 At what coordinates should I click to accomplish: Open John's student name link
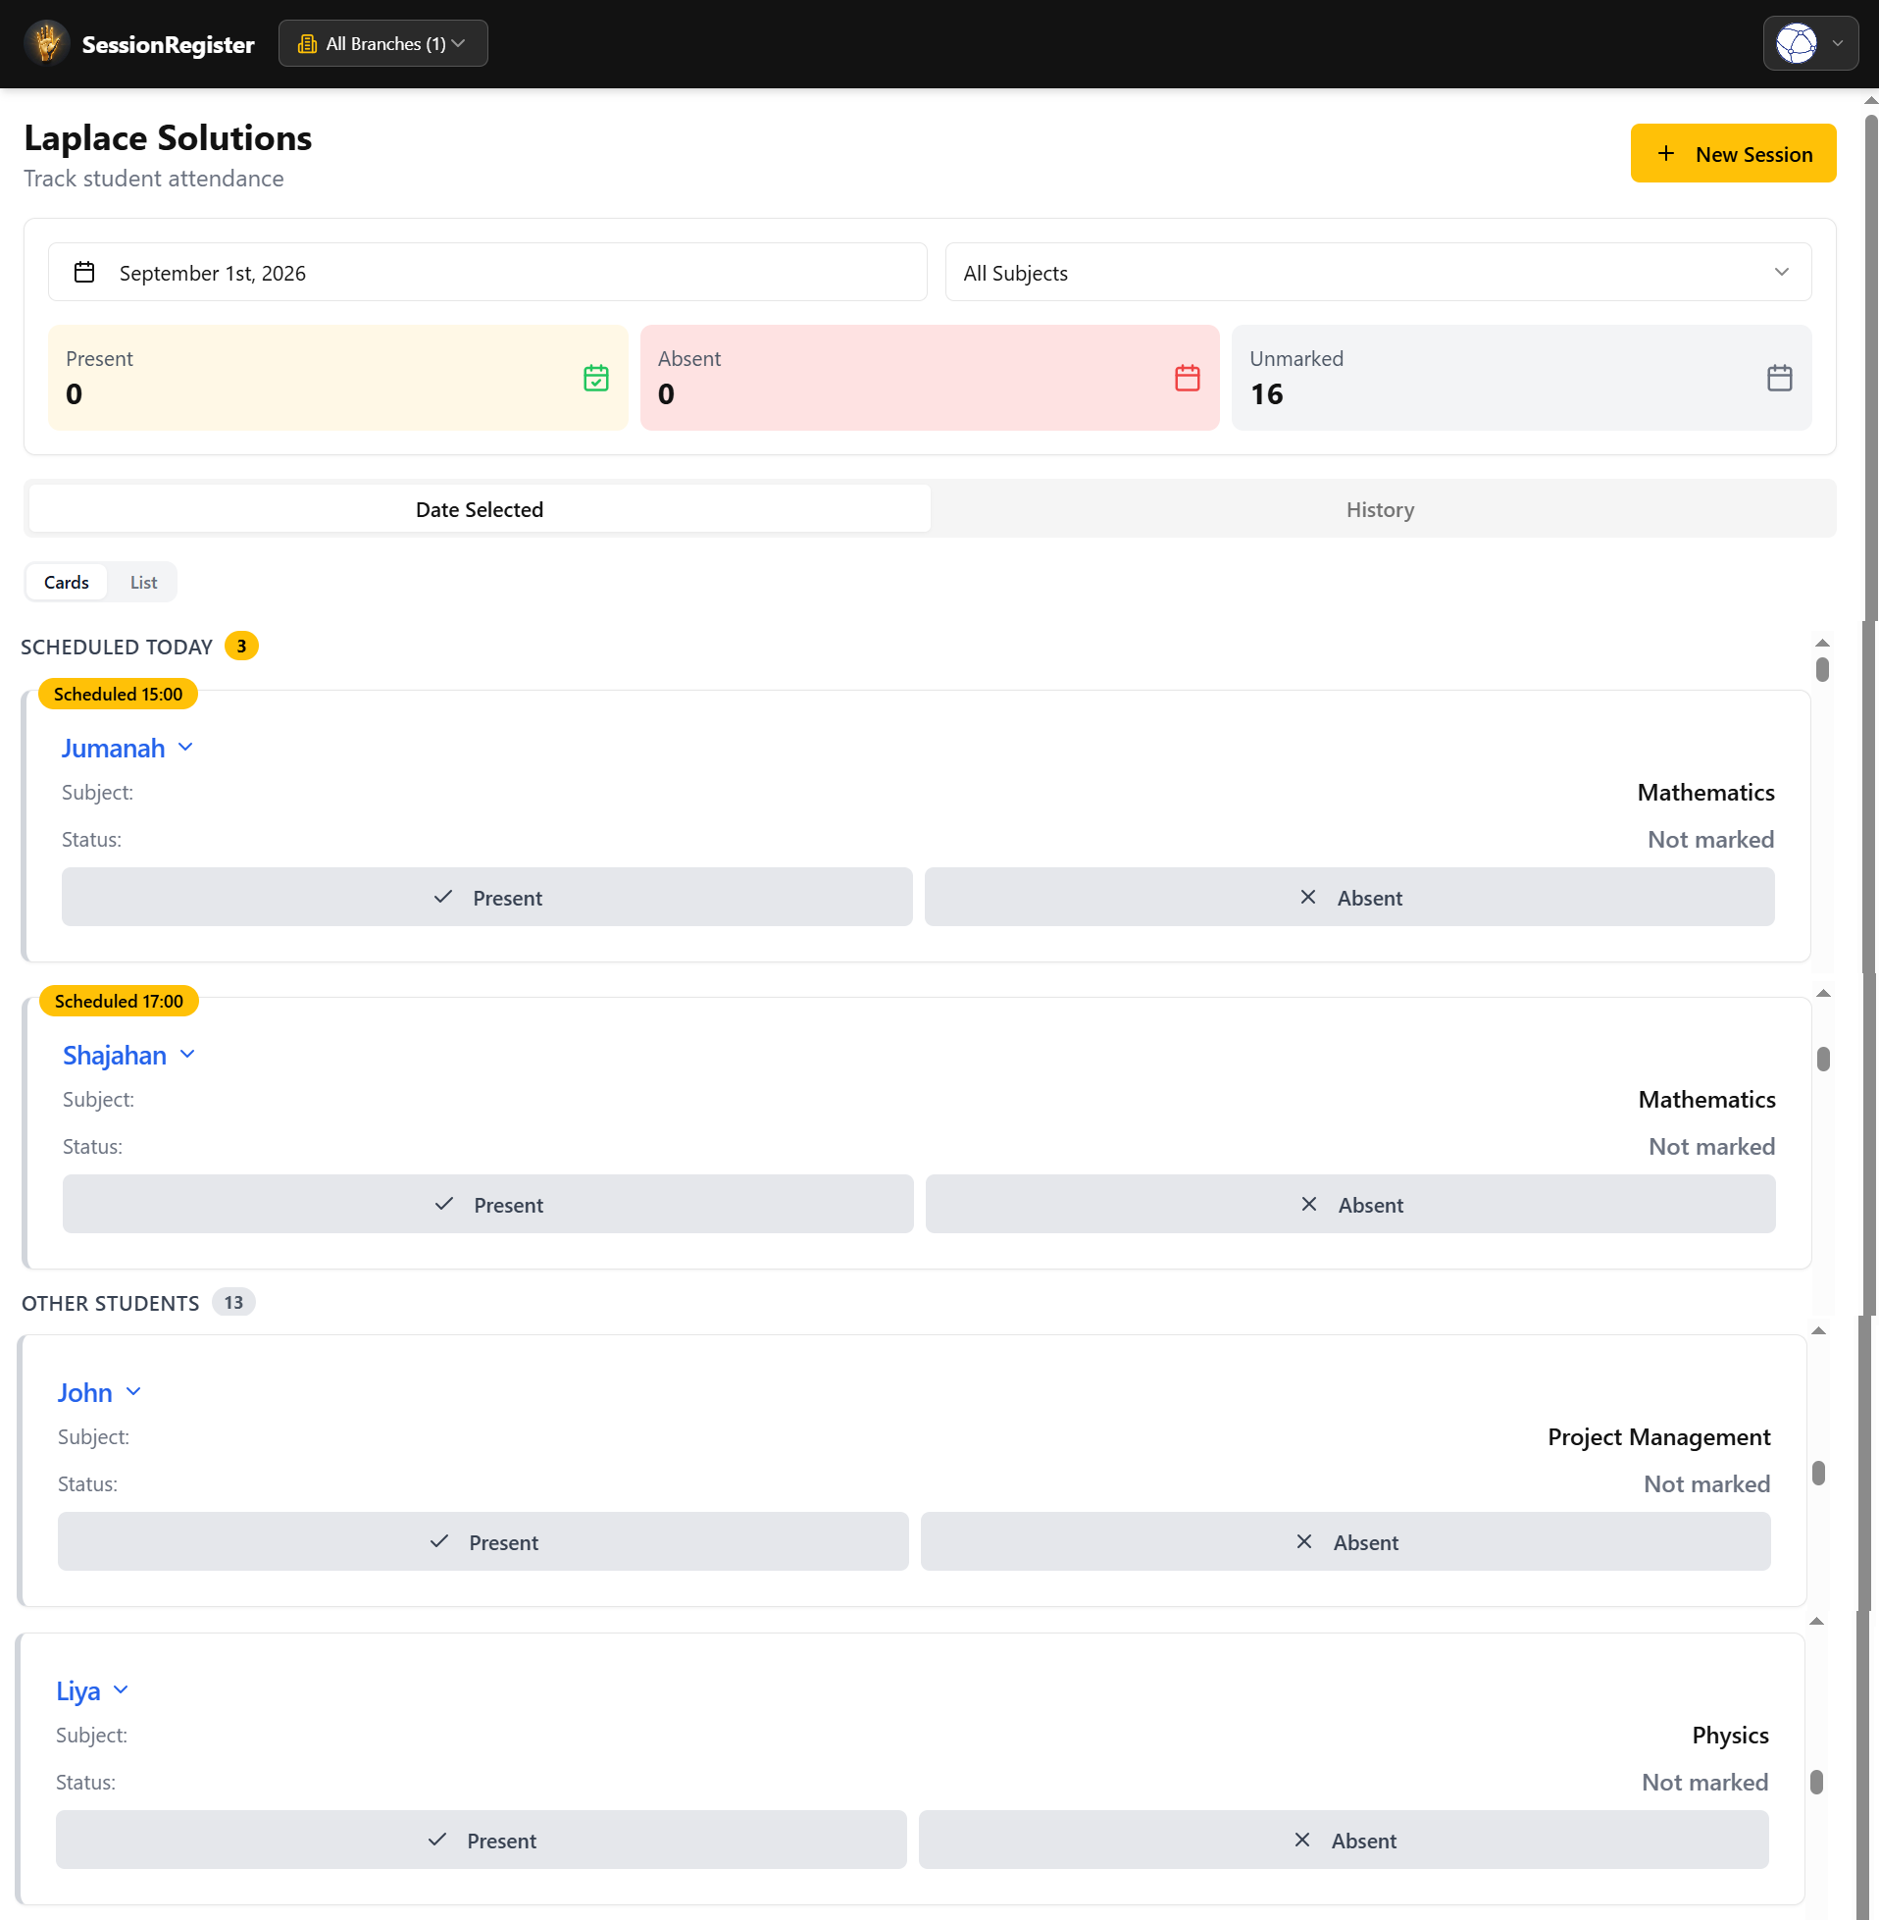coord(85,1393)
